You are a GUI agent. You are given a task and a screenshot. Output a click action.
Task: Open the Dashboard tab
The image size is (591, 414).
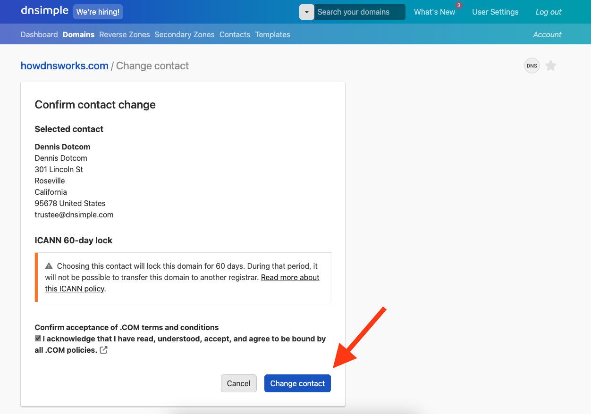click(39, 34)
